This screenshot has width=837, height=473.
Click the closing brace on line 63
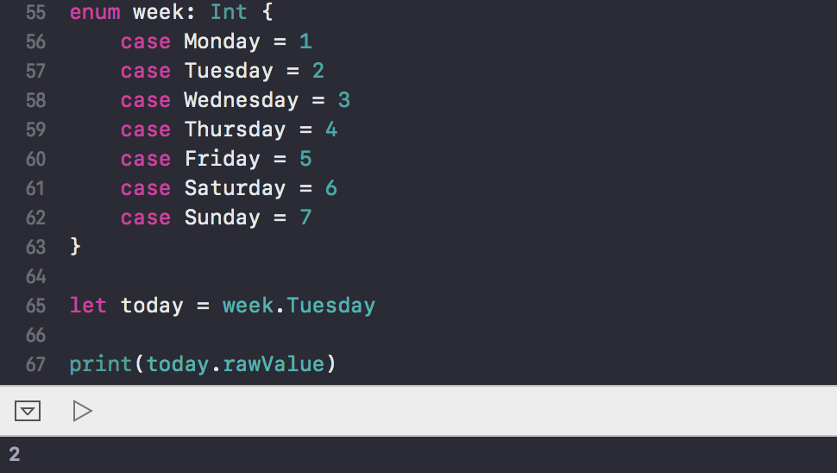(75, 247)
